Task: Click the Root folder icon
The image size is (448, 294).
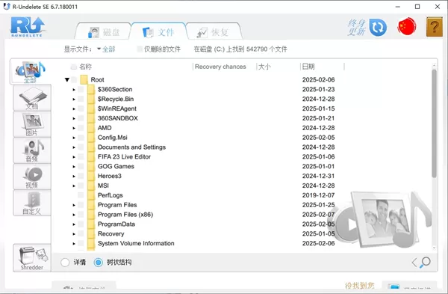Action: [x=84, y=79]
